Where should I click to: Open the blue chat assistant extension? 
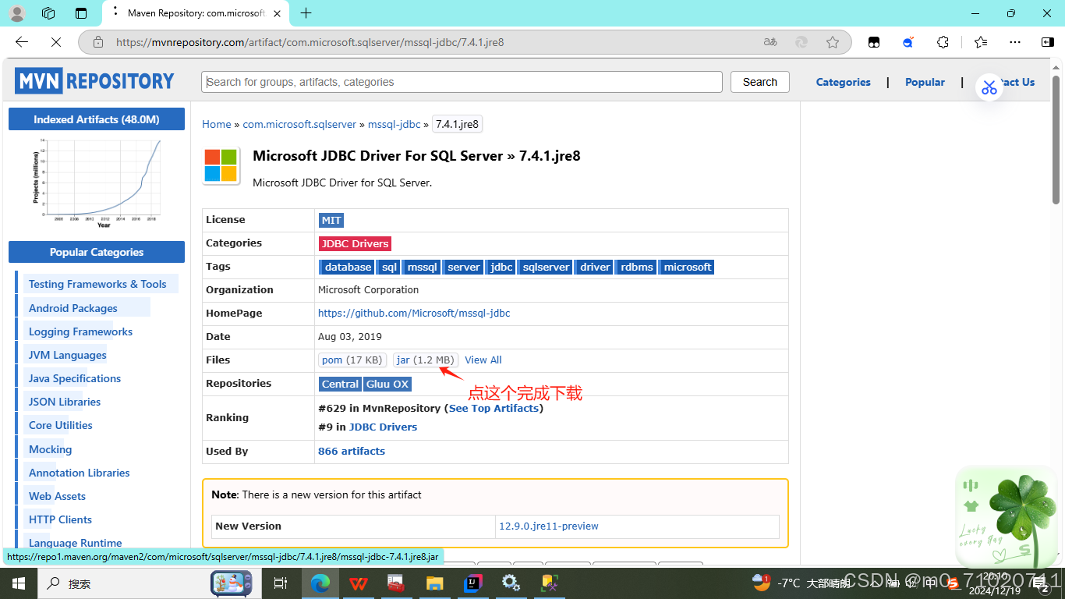click(908, 42)
